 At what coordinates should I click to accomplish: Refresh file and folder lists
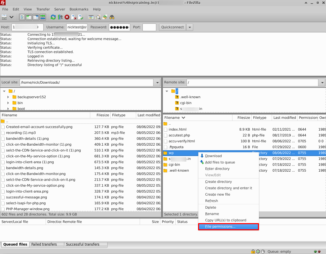(53, 17)
